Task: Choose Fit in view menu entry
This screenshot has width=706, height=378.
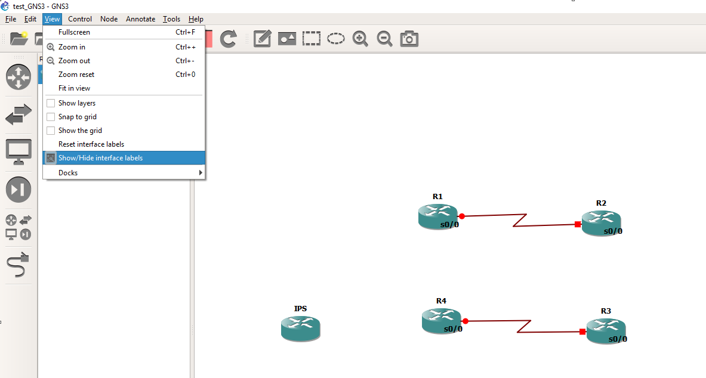Action: pos(124,88)
